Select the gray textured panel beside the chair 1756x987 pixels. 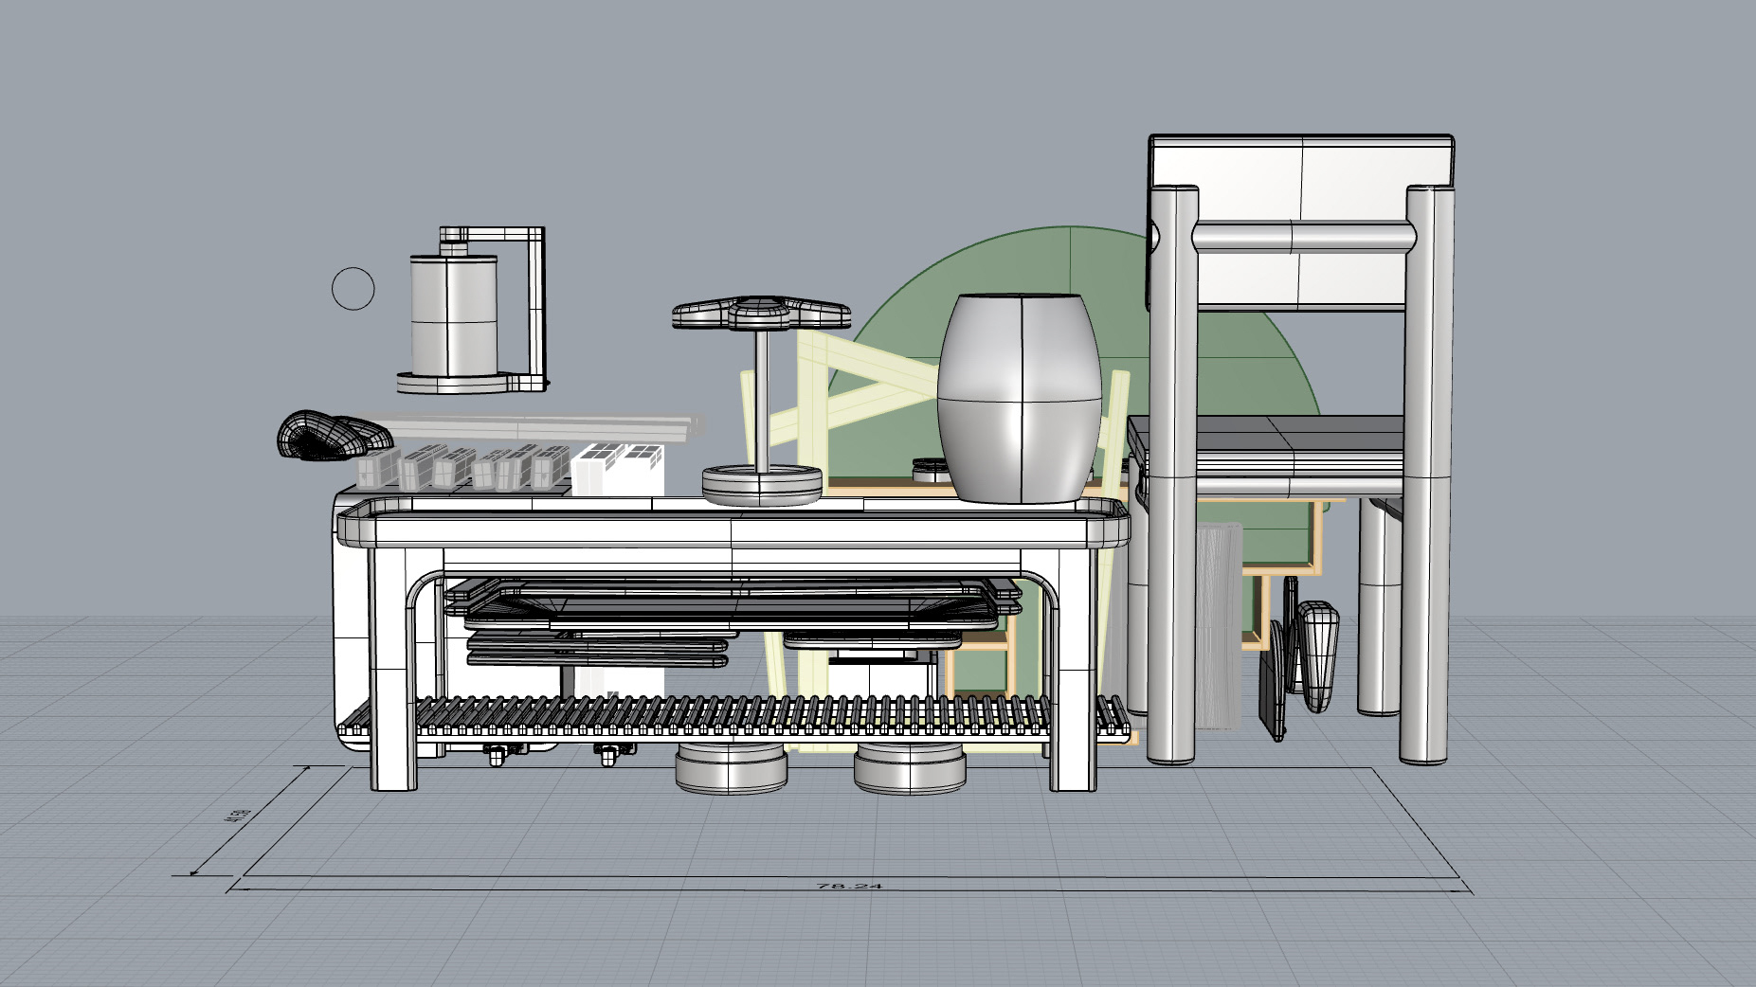coord(1218,625)
